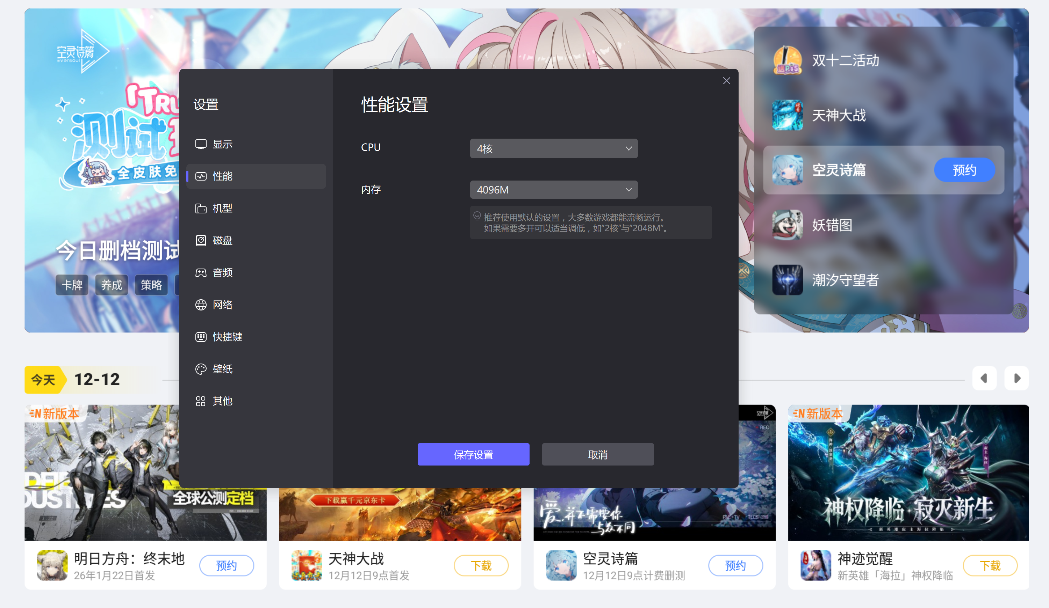Click the keyboard icon for 快捷键

(x=201, y=337)
